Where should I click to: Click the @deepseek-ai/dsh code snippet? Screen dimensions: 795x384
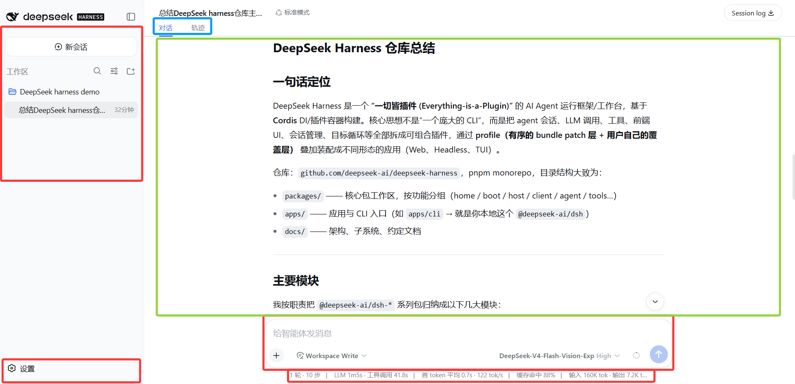pos(550,214)
